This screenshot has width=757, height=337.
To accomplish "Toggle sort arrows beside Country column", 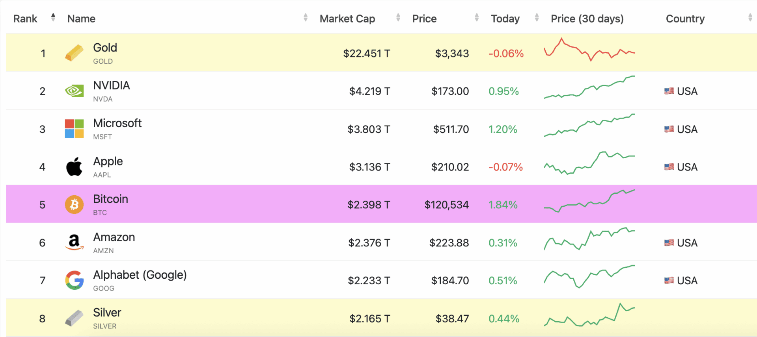I will point(750,18).
